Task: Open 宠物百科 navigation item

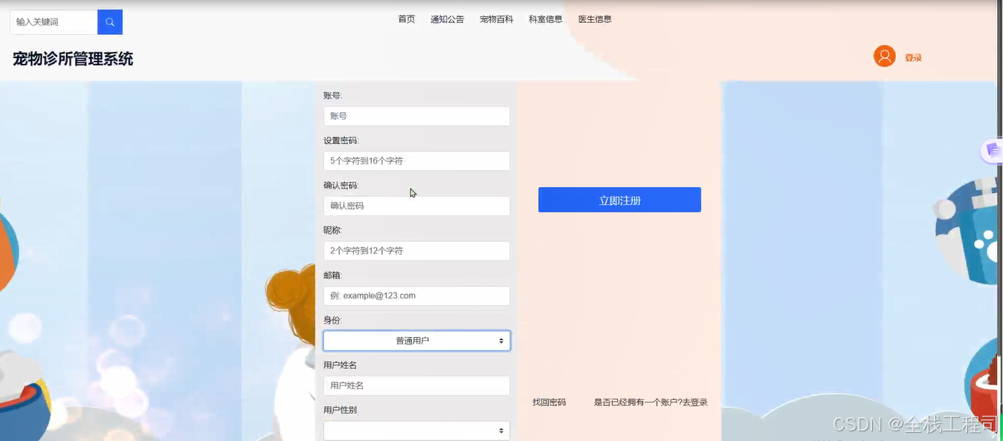Action: (x=497, y=19)
